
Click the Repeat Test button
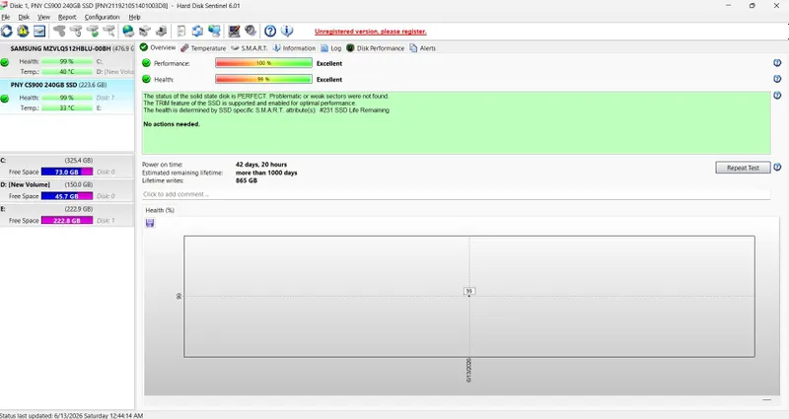(744, 168)
